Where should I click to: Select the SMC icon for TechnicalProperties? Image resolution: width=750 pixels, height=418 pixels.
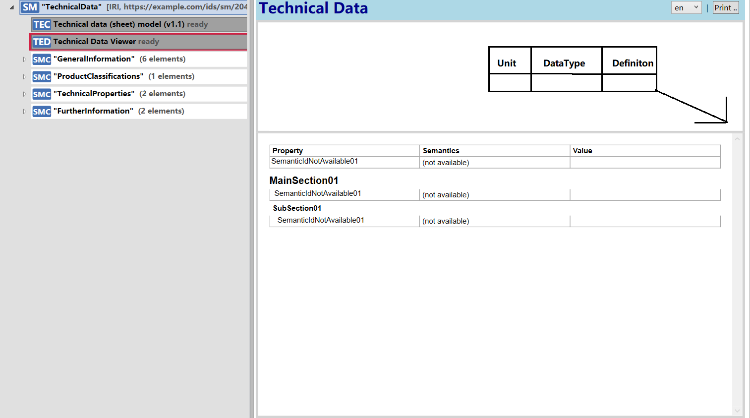point(42,94)
